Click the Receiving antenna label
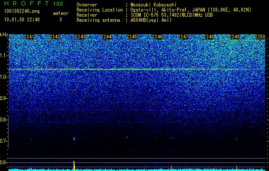Screen dimensions: 269x171 tap(98, 20)
